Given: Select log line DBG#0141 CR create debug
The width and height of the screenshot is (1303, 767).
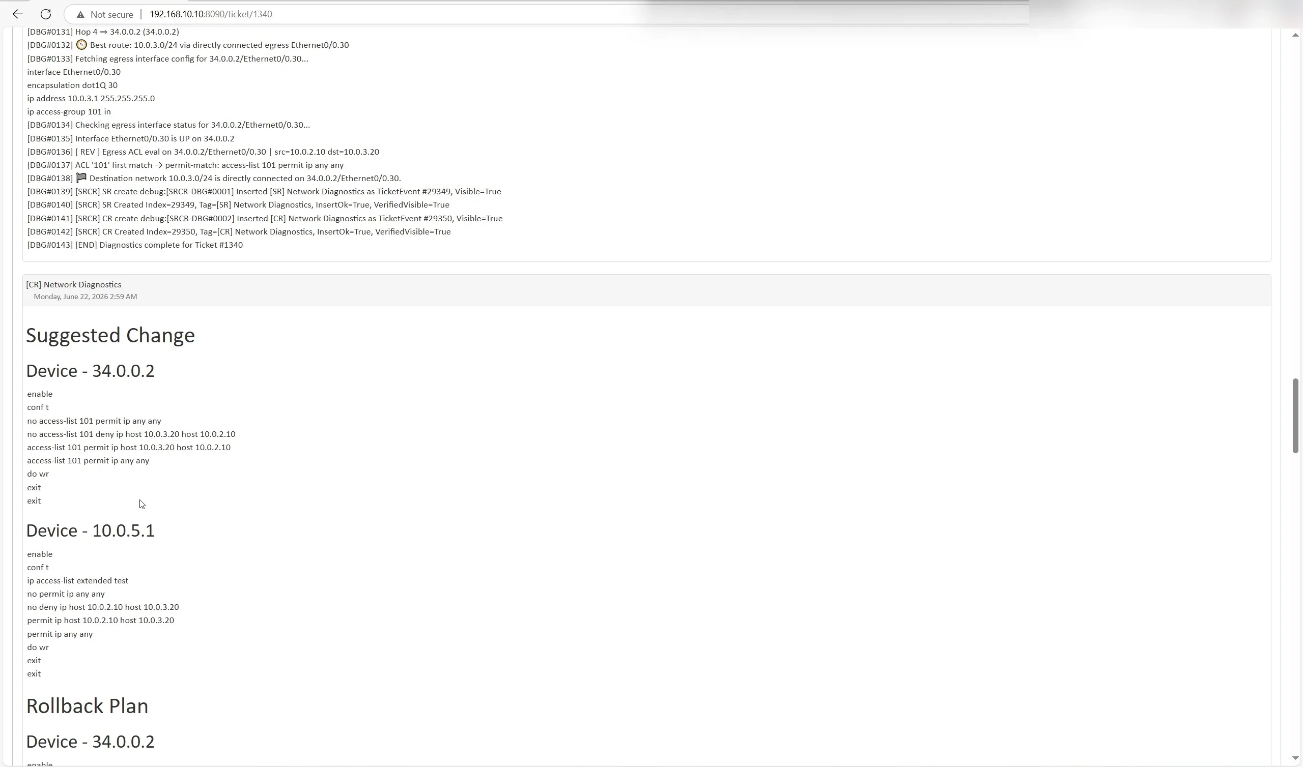Looking at the screenshot, I should click(x=265, y=219).
